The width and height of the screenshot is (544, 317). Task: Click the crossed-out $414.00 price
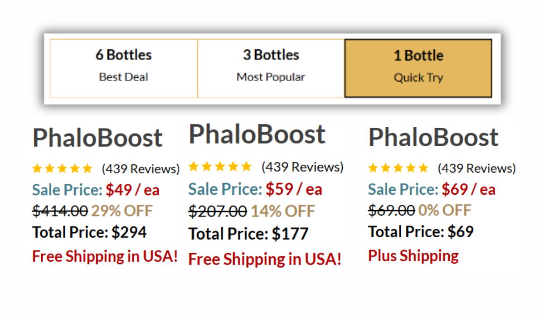coord(60,211)
